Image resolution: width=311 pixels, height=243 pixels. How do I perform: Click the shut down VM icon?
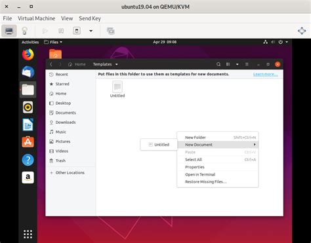(77, 31)
